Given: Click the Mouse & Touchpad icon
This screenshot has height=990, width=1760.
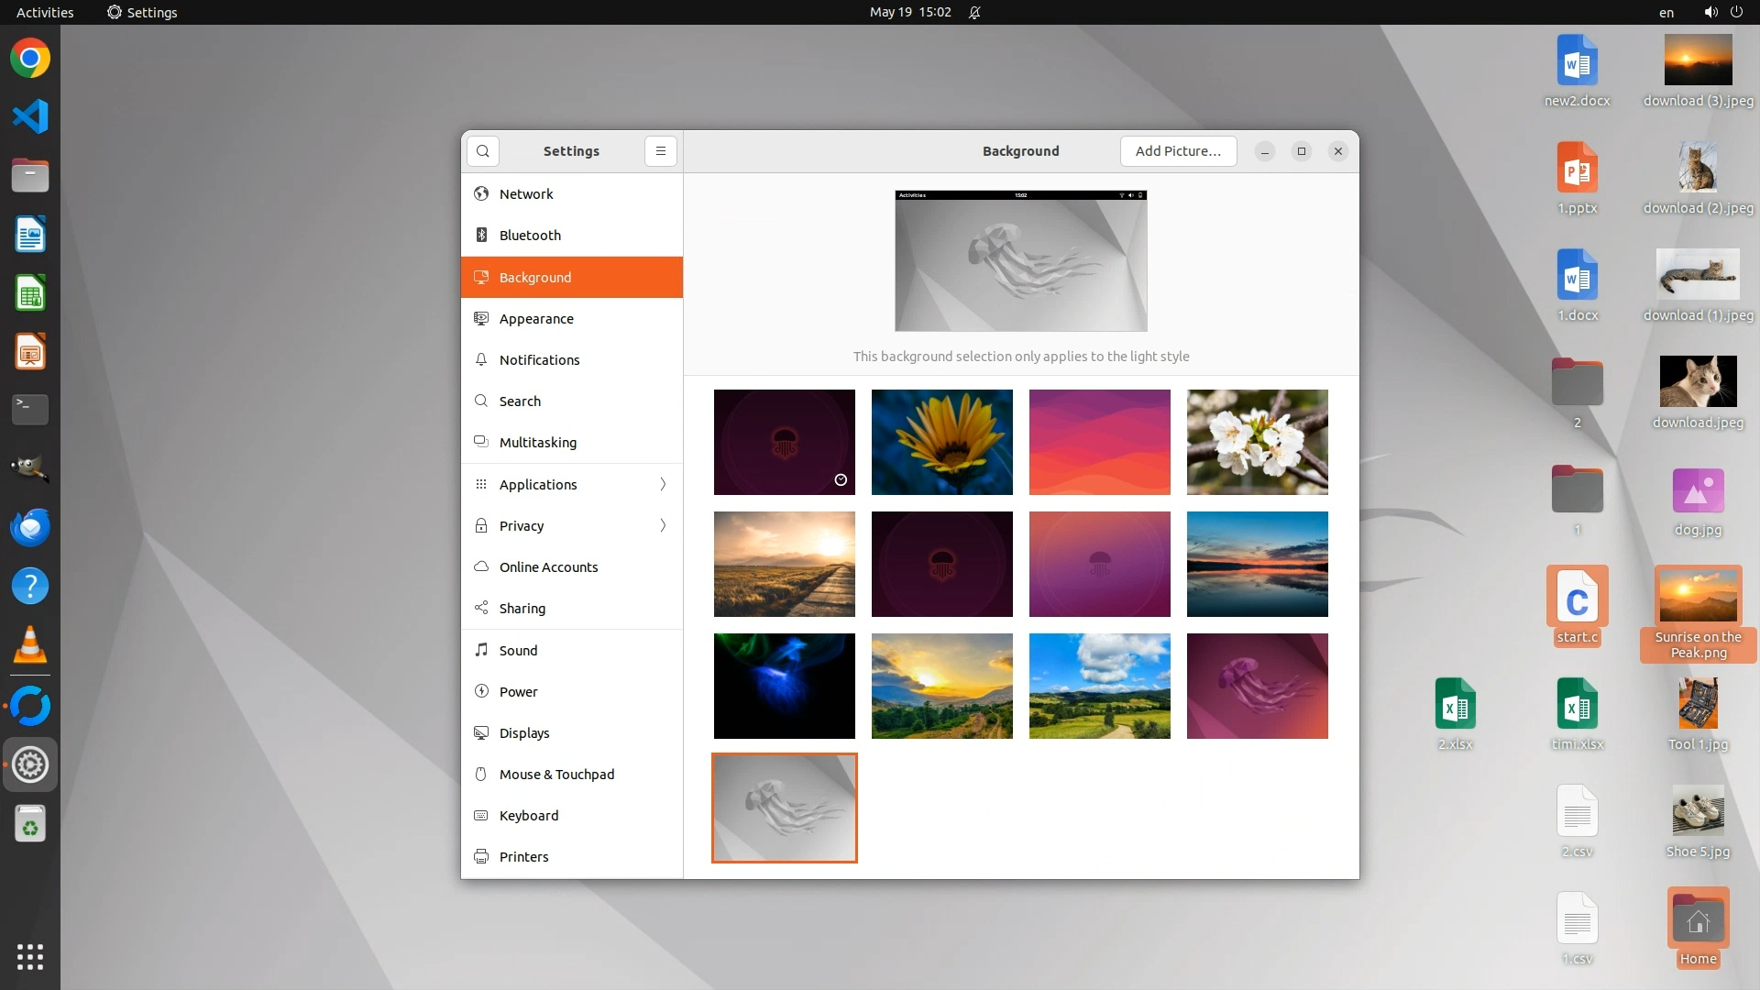Looking at the screenshot, I should tap(481, 774).
